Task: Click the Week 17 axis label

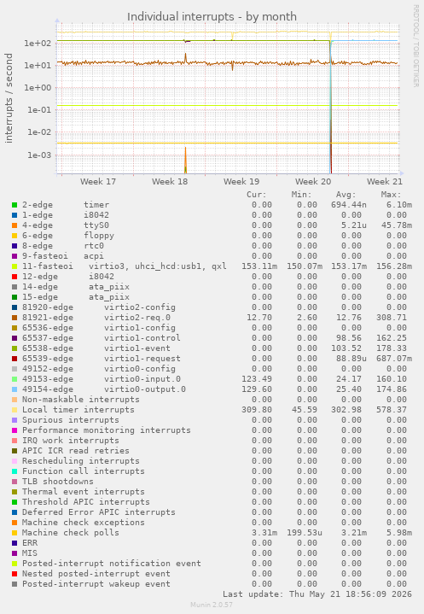Action: [x=98, y=181]
